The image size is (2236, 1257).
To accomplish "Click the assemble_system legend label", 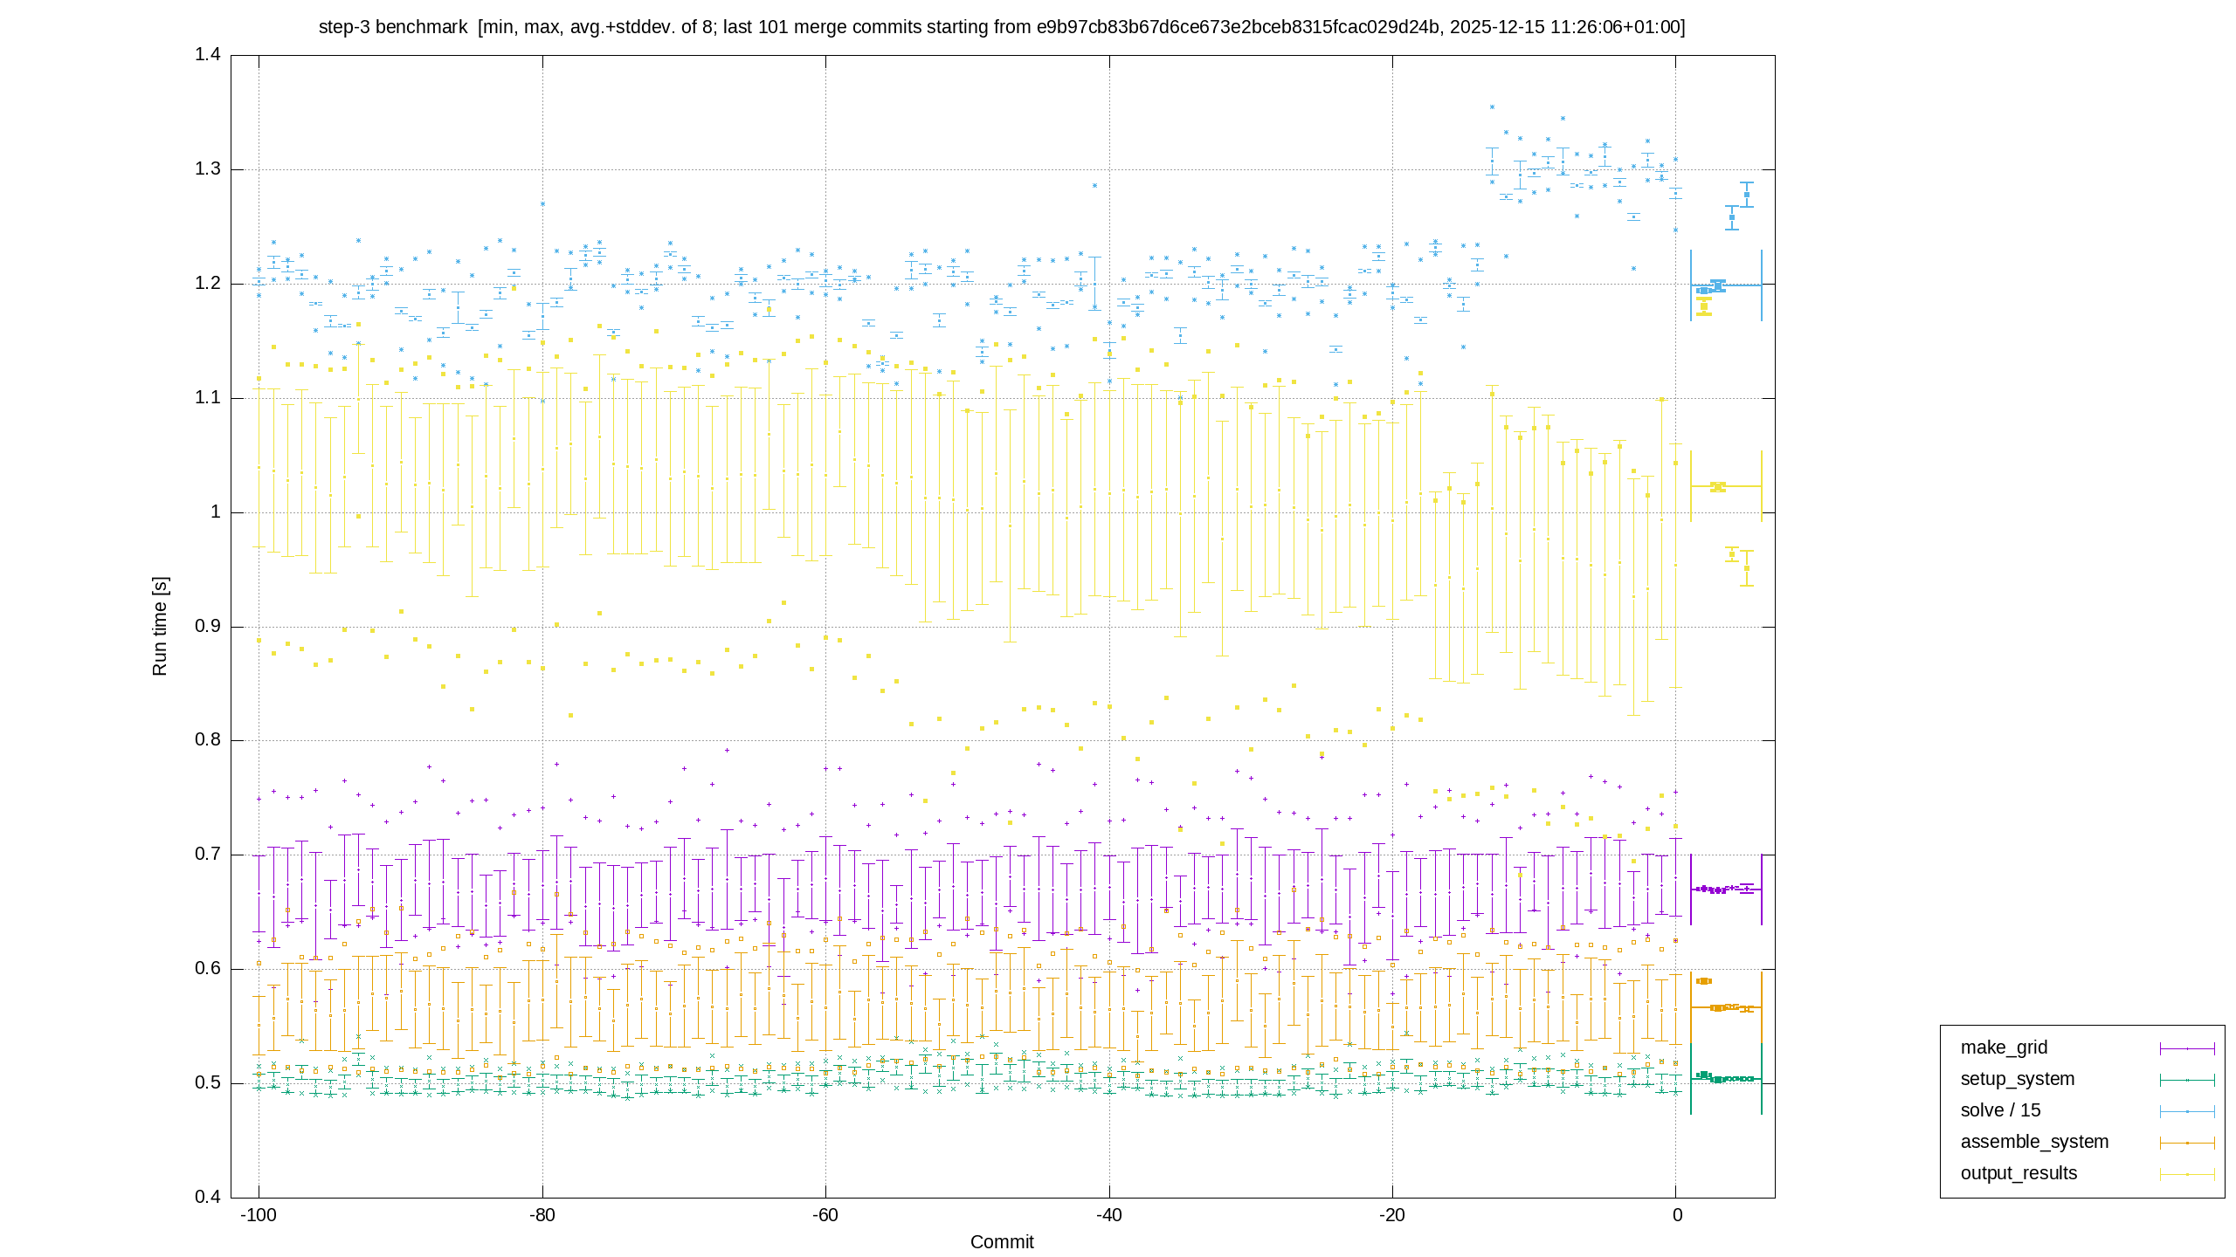I will pyautogui.click(x=2034, y=1142).
